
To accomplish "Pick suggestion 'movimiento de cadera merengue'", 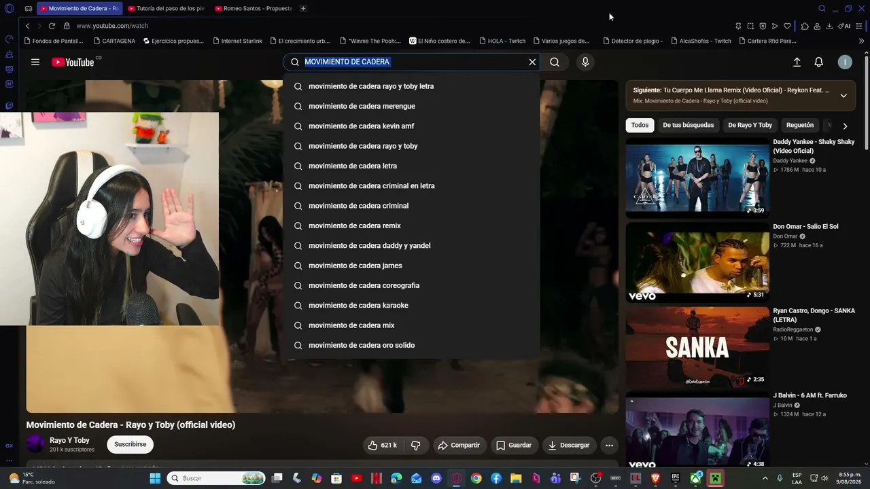I will 412,106.
